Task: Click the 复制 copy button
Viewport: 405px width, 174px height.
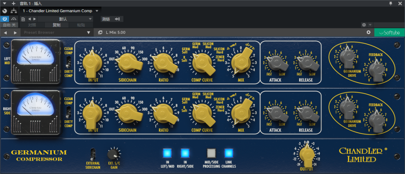Action: (57, 25)
